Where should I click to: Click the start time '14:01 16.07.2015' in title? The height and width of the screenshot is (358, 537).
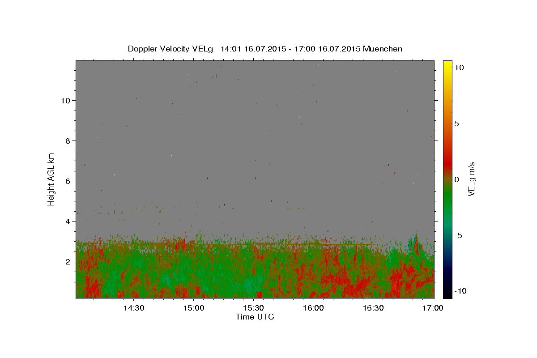pyautogui.click(x=252, y=49)
